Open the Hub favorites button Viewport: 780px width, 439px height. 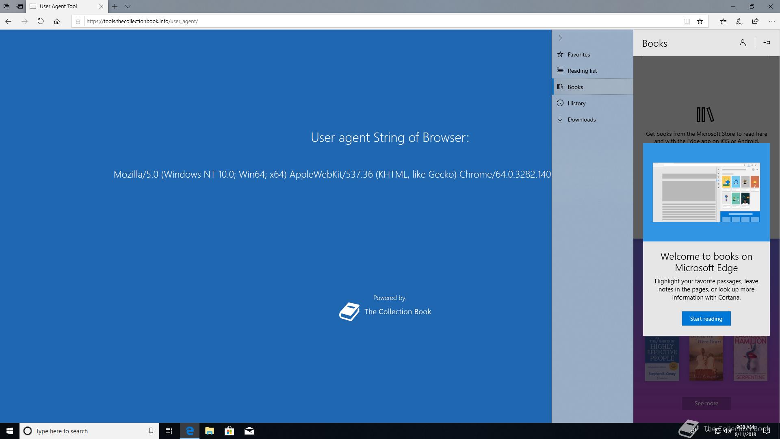(x=723, y=21)
